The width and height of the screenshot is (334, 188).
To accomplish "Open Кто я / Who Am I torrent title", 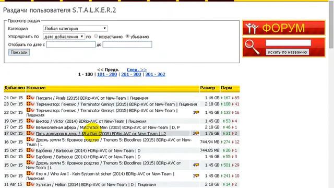I will pos(100,176).
